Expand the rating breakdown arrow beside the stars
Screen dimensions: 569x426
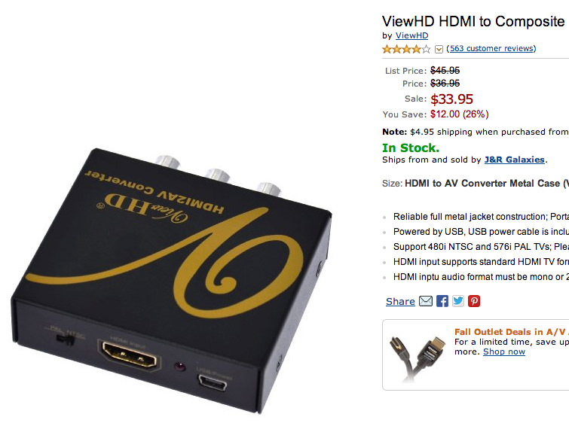(x=439, y=50)
